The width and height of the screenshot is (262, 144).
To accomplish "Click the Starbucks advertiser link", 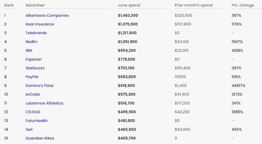I will click(x=35, y=68).
